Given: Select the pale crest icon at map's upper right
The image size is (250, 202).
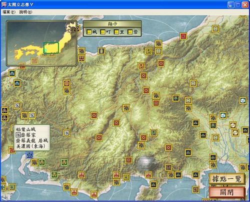Looking at the screenshot, I should point(215,29).
